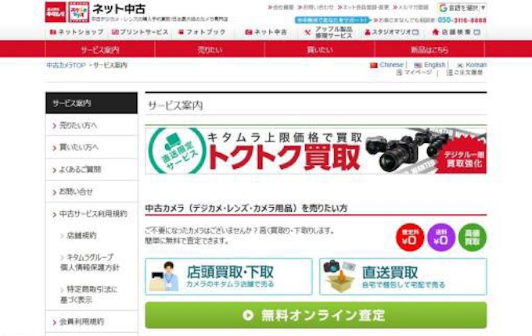Expand 中古サービス利用規約 in the sidebar
Image resolution: width=532 pixels, height=336 pixels.
point(92,213)
